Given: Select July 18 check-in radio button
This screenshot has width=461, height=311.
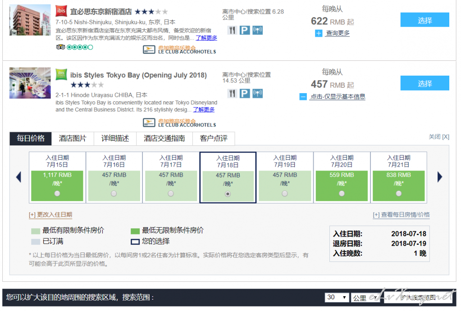Looking at the screenshot, I should (228, 194).
